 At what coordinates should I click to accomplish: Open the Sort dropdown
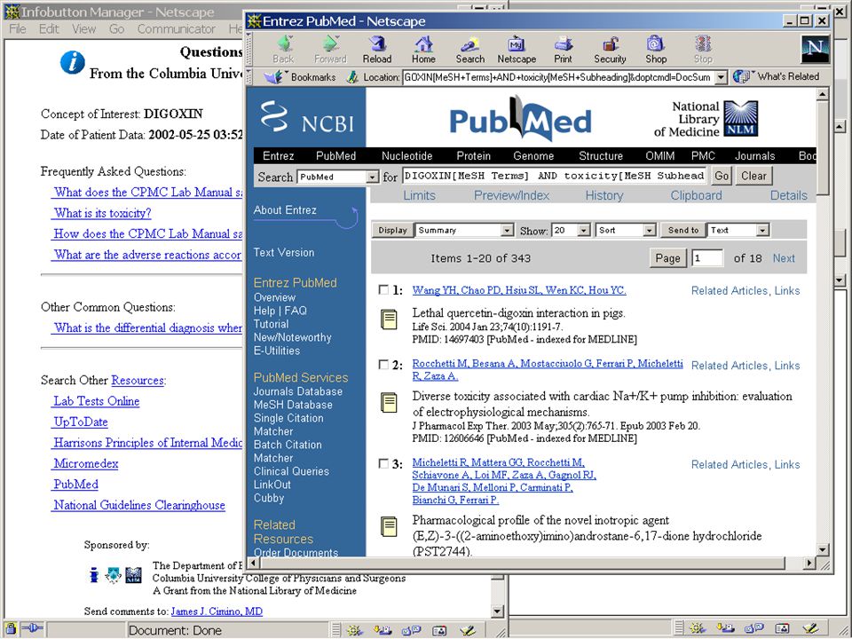tap(626, 231)
